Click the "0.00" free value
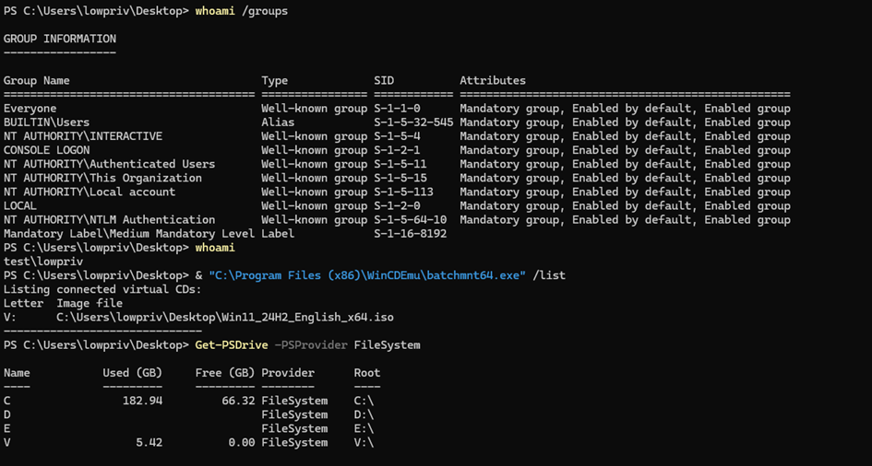This screenshot has width=872, height=466. pyautogui.click(x=242, y=443)
